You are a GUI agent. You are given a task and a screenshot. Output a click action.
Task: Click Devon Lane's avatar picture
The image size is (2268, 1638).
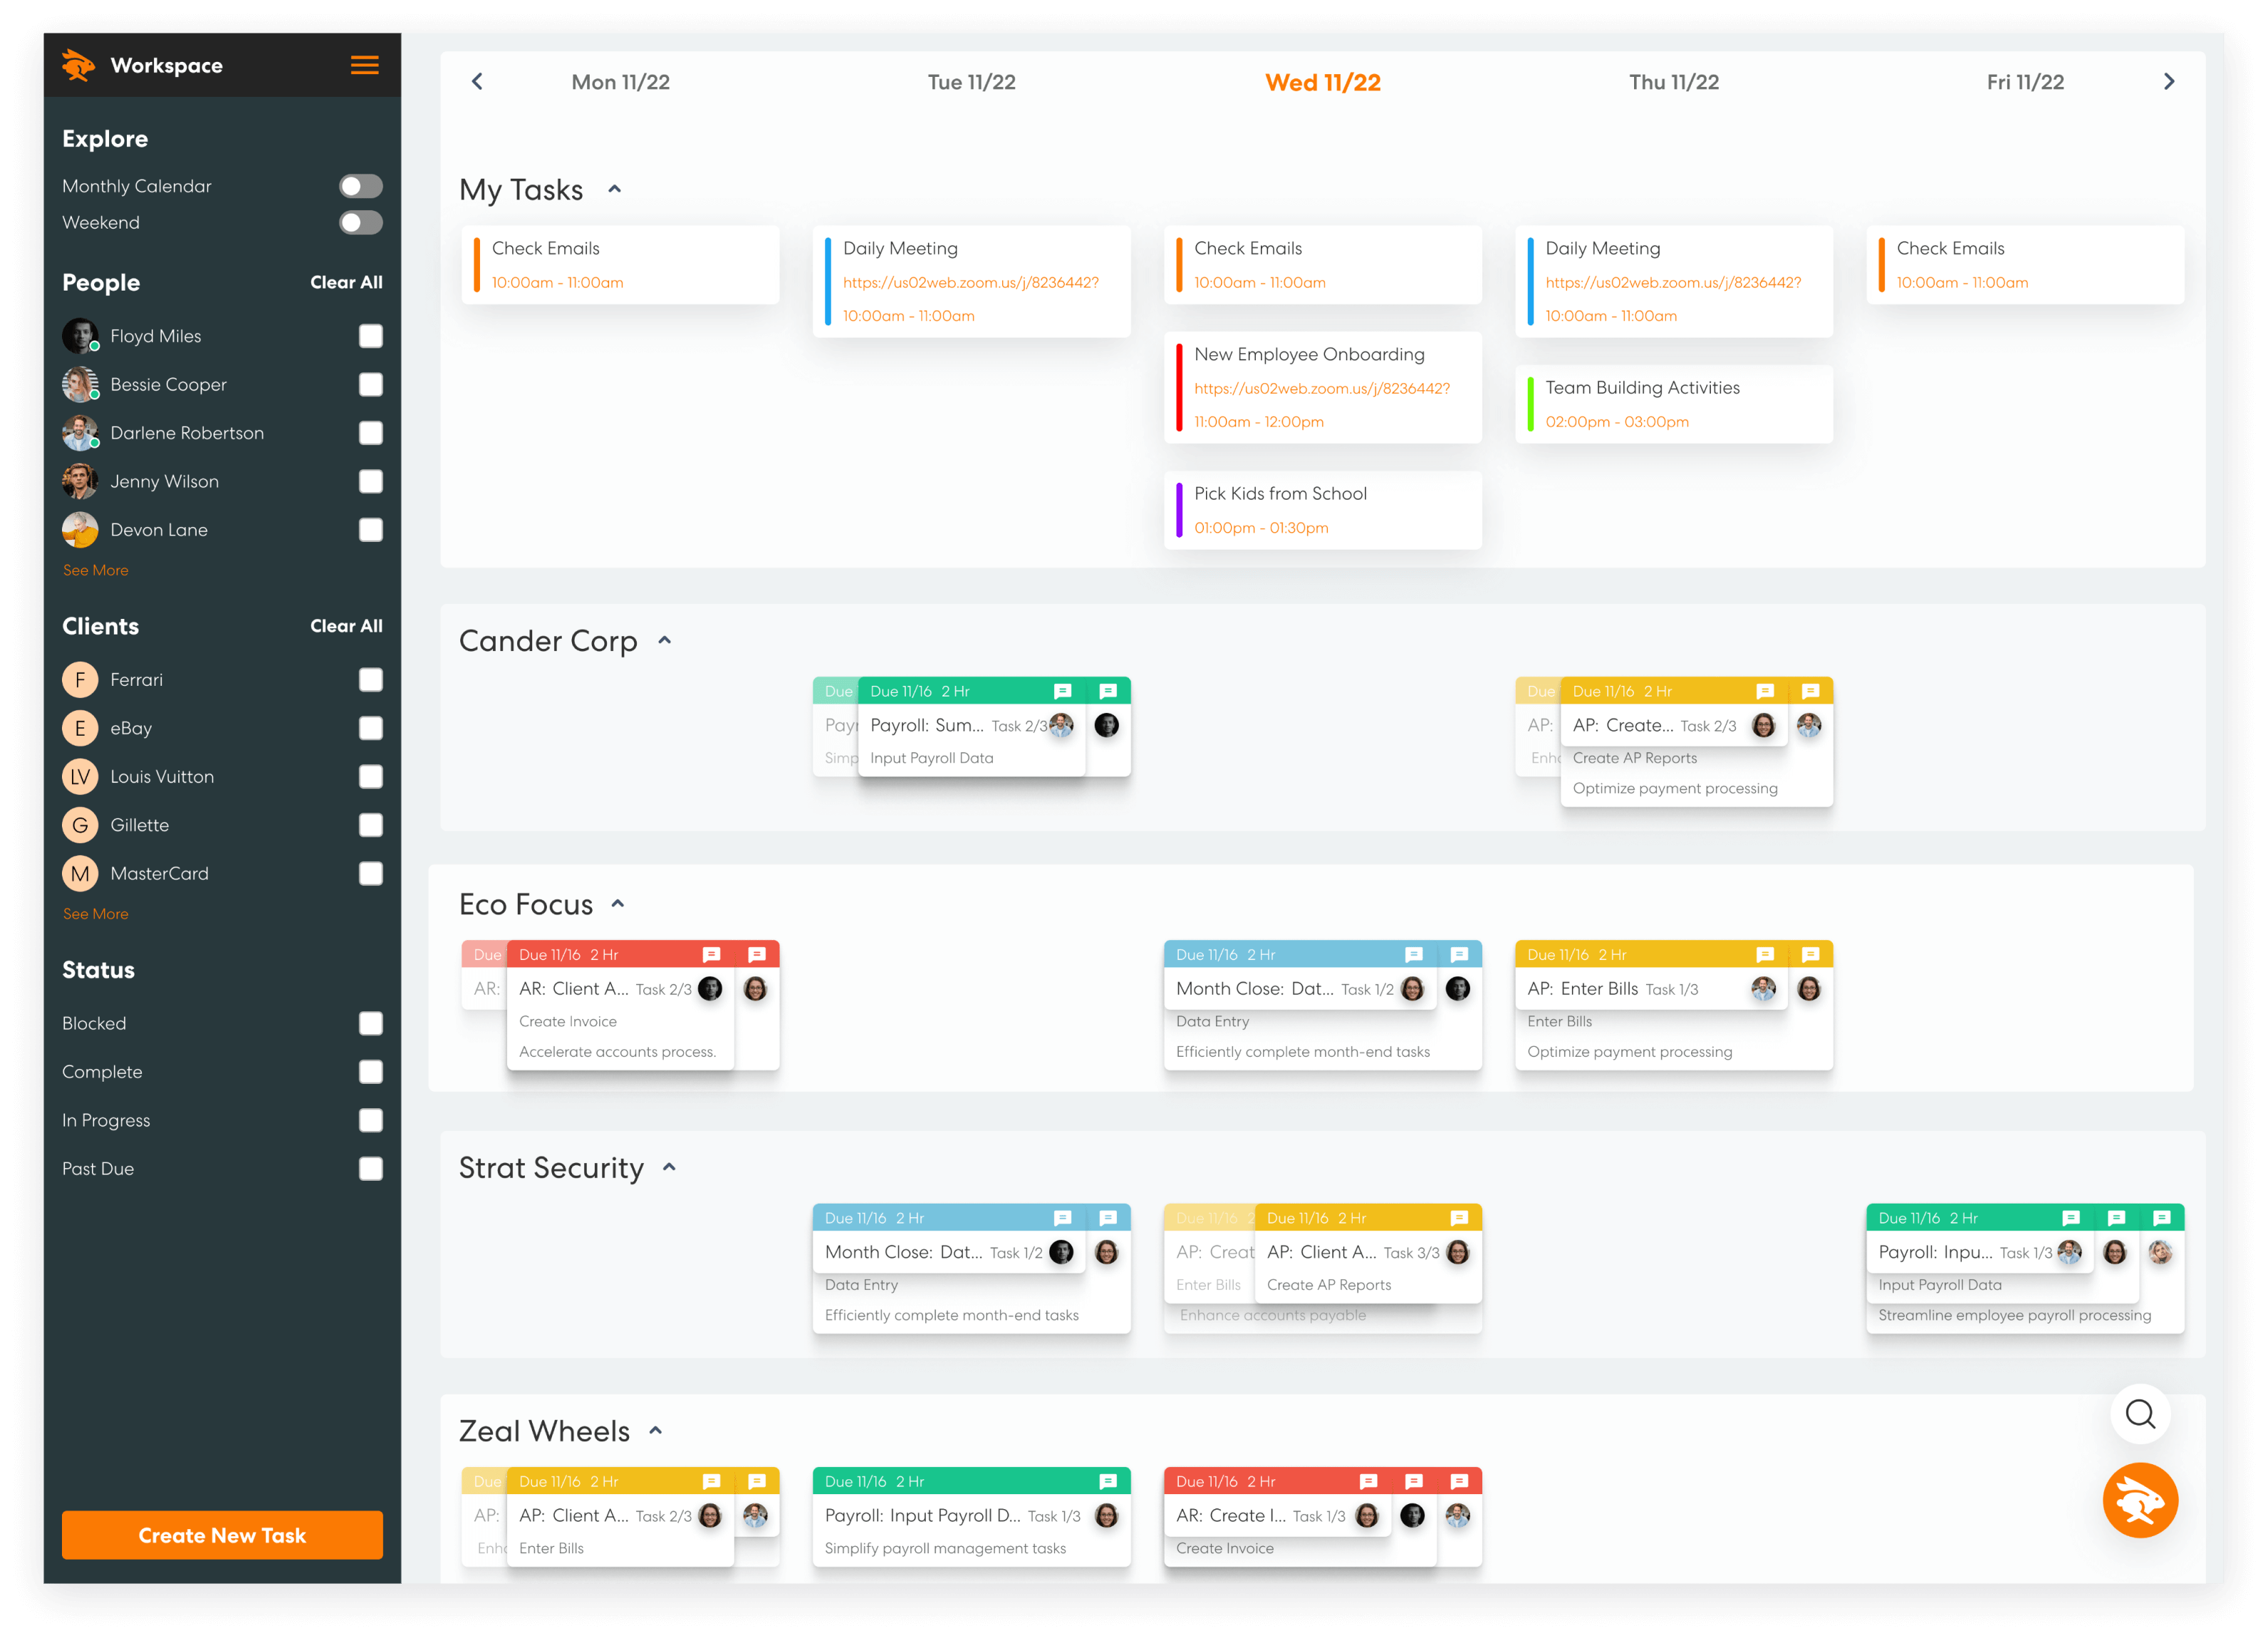coord(80,530)
